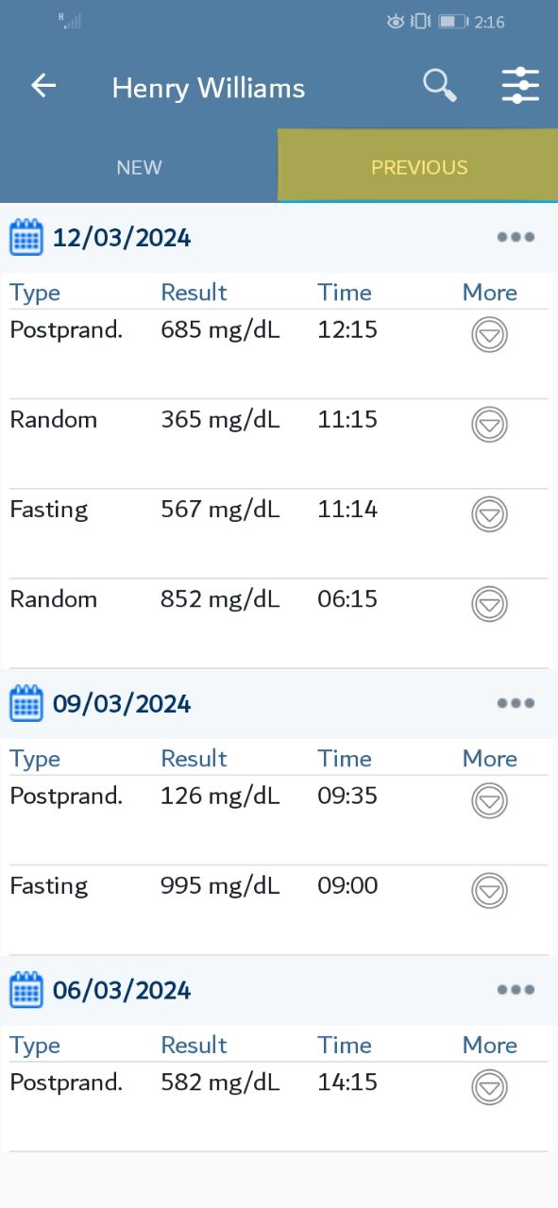Open search with the magnifier icon
This screenshot has height=1208, width=558.
point(439,86)
